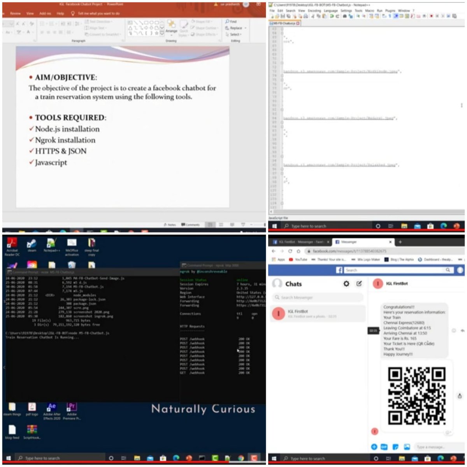Viewport: 467px width, 467px height.
Task: Click red Record Macro icon in Notepad++
Action: (431, 16)
